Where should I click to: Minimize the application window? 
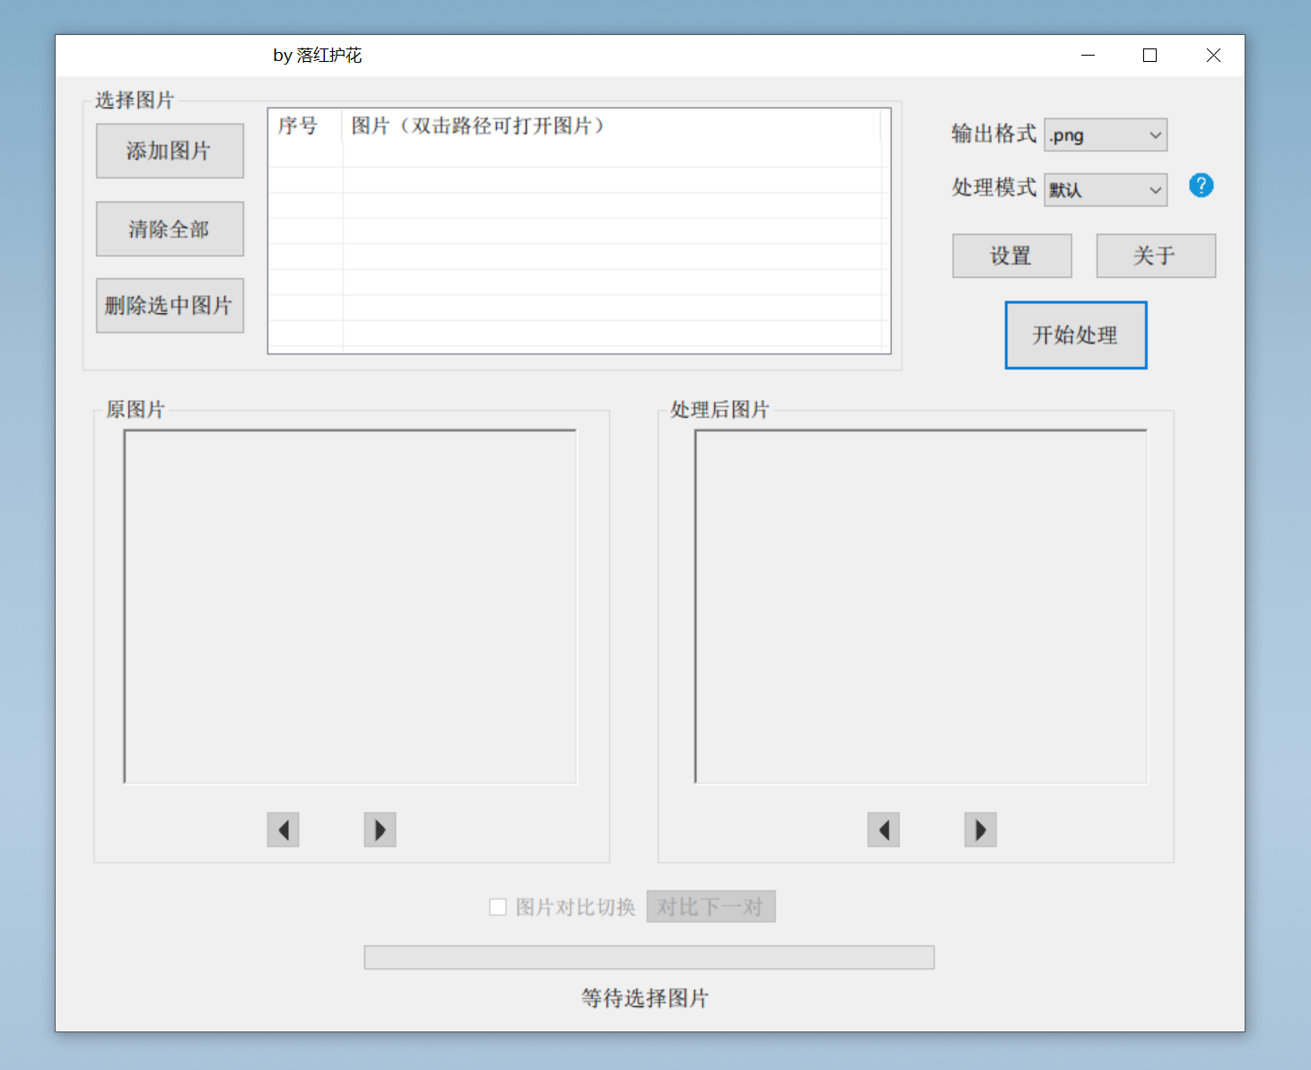pos(1088,56)
